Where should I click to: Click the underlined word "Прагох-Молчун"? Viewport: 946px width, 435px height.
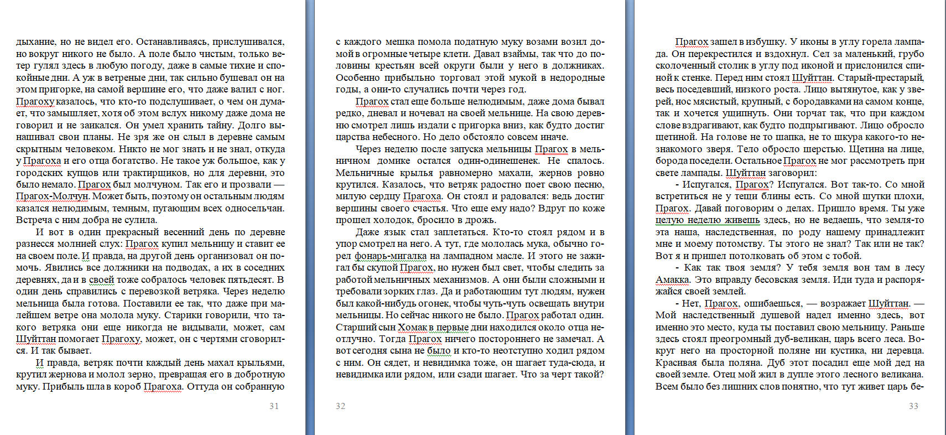(x=52, y=196)
